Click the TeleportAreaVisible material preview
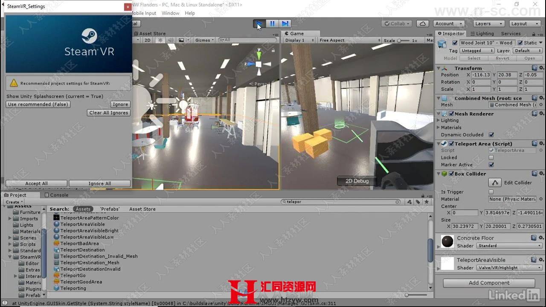 point(447,264)
